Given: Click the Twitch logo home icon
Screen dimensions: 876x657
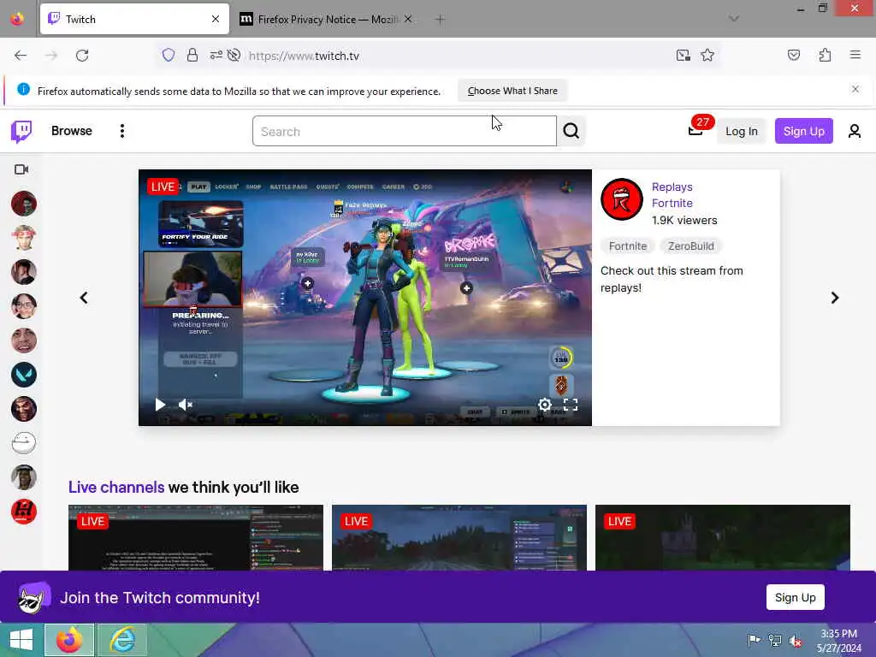Looking at the screenshot, I should (21, 131).
